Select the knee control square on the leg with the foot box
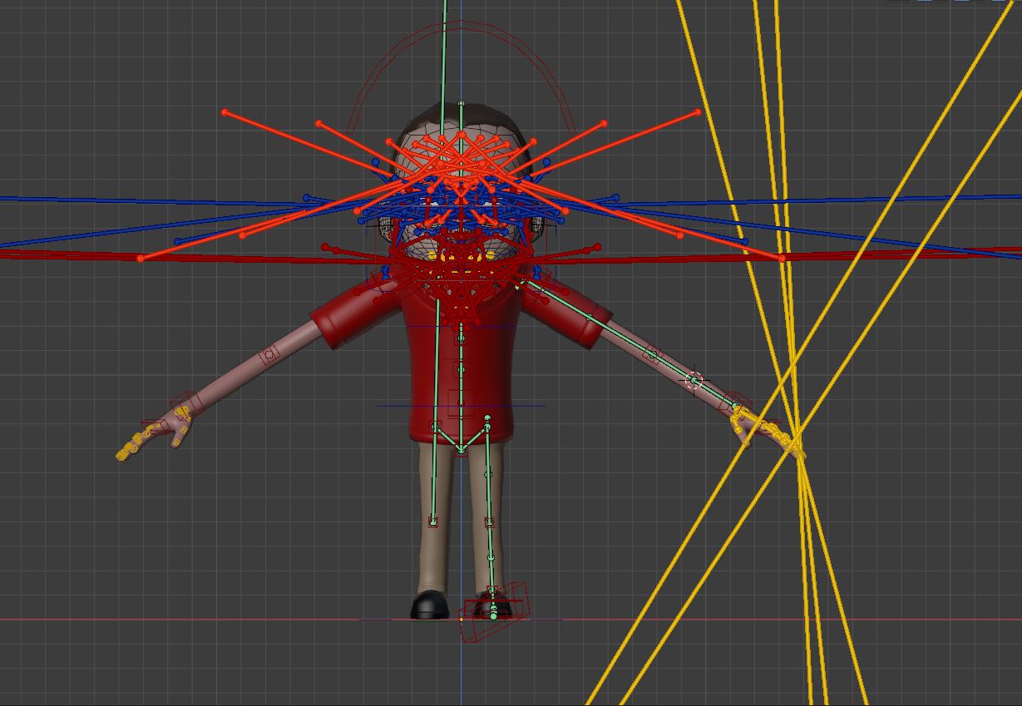 490,523
